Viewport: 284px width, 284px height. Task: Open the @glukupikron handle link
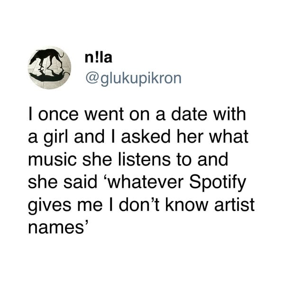point(133,79)
